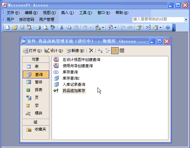Select 使用向导创建查询 shortcut
This screenshot has width=190, height=148.
(73, 66)
